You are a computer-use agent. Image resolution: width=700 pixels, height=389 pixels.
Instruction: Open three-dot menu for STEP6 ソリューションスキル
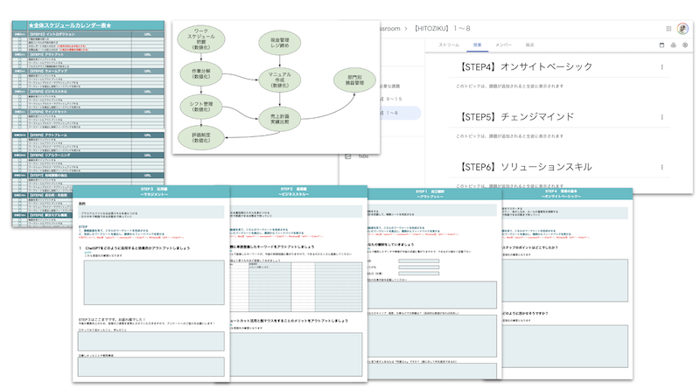click(661, 167)
